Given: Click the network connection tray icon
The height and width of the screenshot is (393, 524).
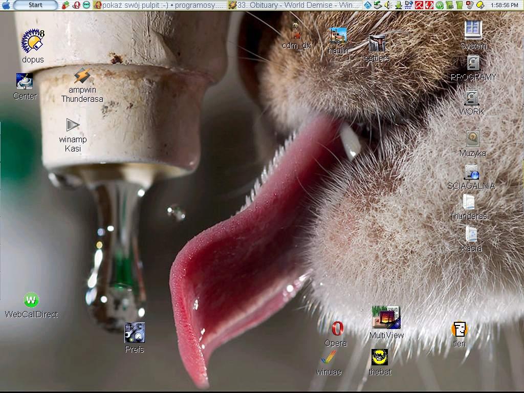Looking at the screenshot, I should pos(408,5).
